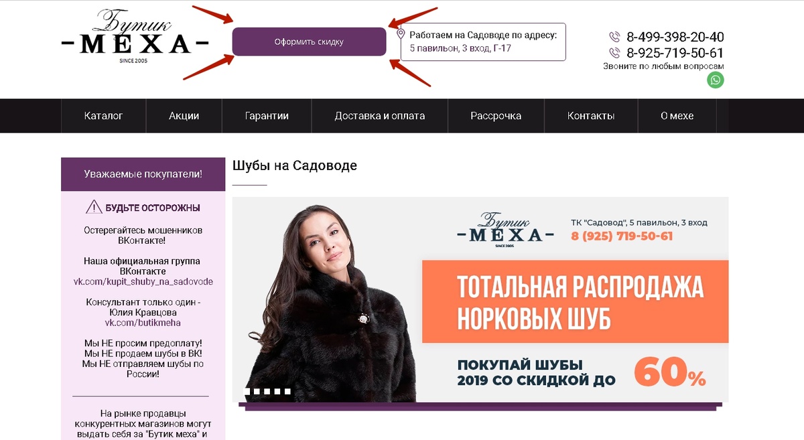Click the Бутик Меха logo in header
This screenshot has width=804, height=440.
pos(135,36)
